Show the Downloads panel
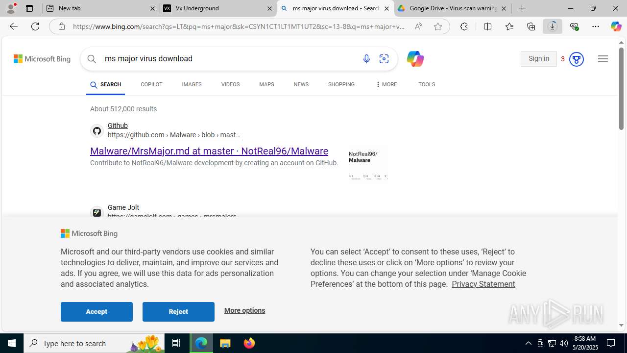This screenshot has width=627, height=353. coord(553,26)
